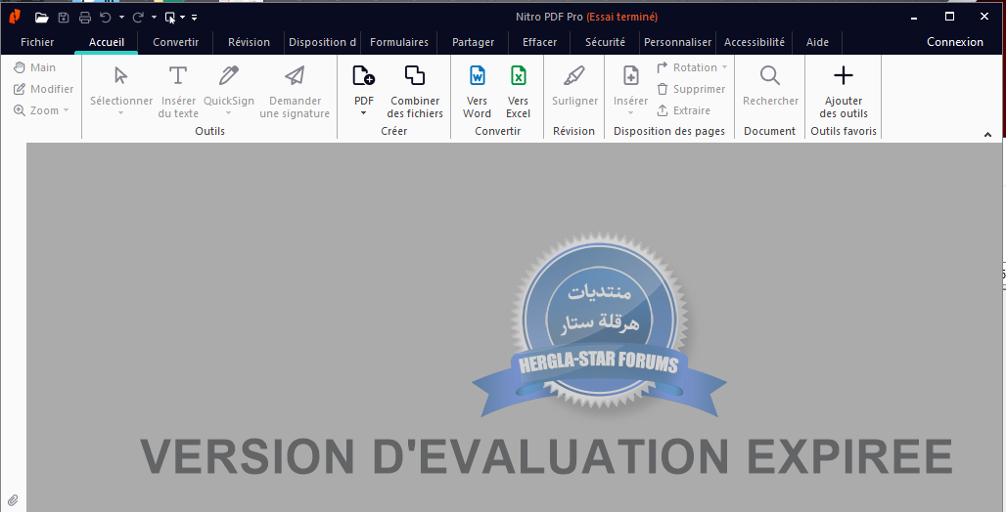This screenshot has height=512, width=1006.
Task: Open the Fichier menu
Action: point(37,42)
